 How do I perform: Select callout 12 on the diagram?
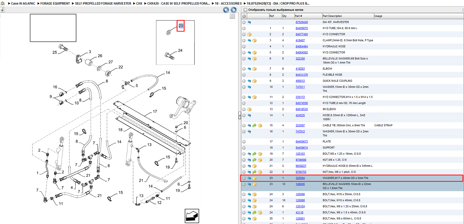[159, 203]
